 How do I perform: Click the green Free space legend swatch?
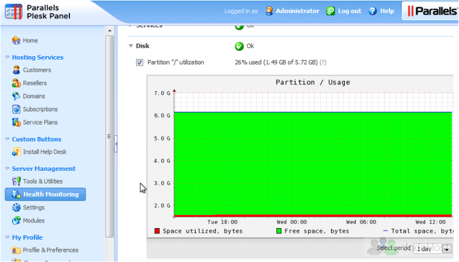tap(279, 231)
